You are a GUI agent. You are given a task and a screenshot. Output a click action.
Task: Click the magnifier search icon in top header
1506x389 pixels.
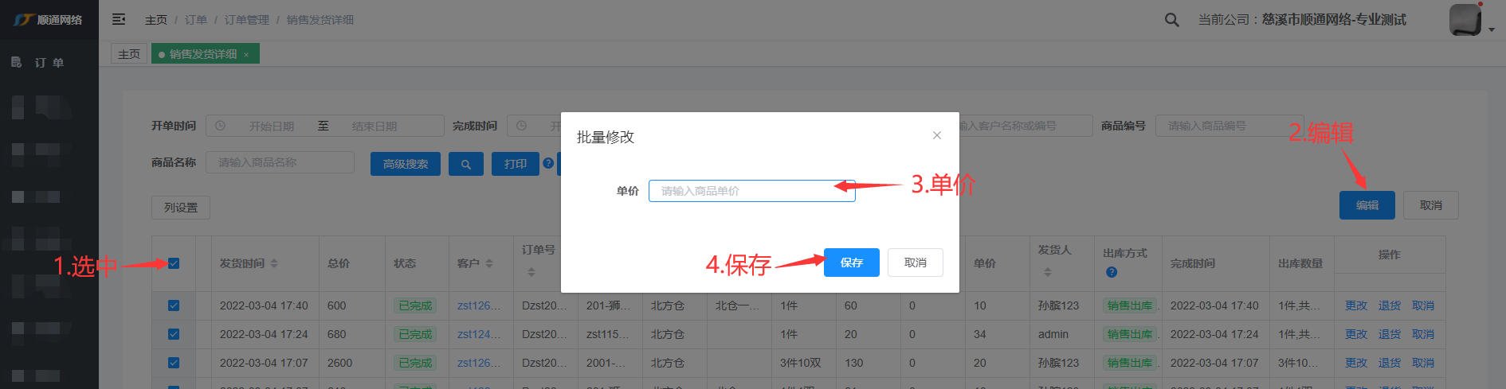point(1171,20)
